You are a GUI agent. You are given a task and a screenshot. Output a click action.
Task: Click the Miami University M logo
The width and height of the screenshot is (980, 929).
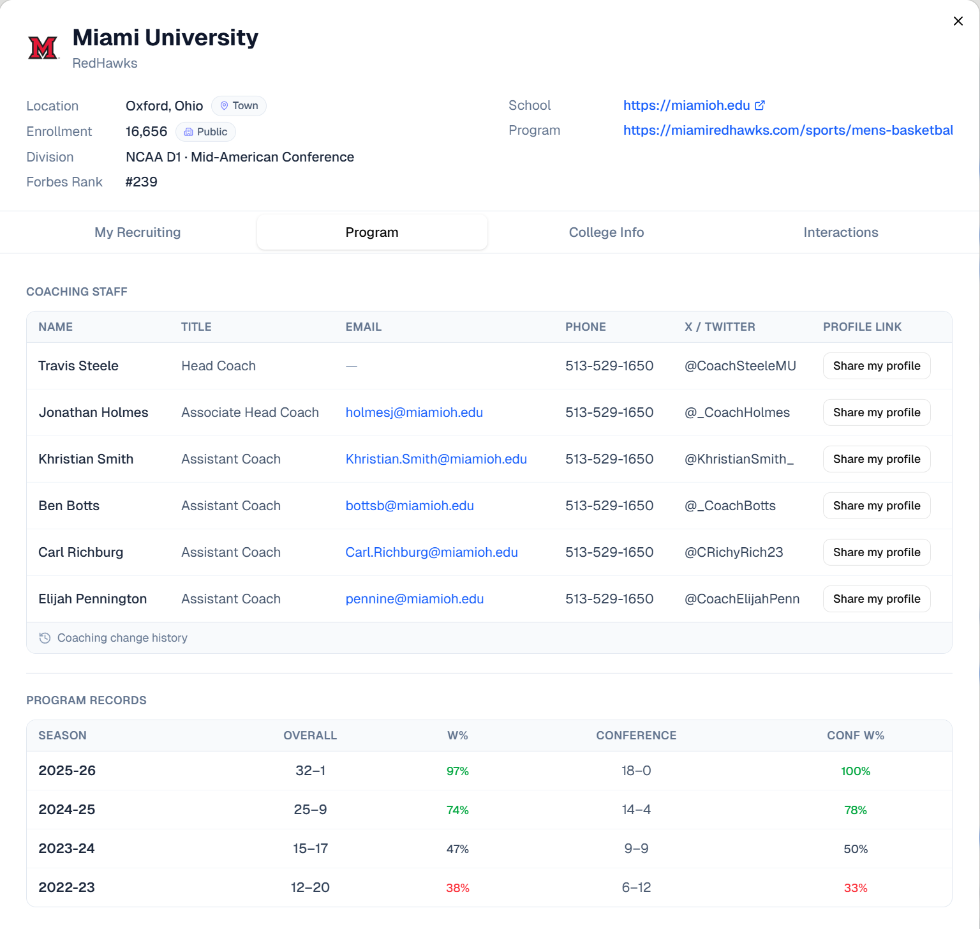43,48
